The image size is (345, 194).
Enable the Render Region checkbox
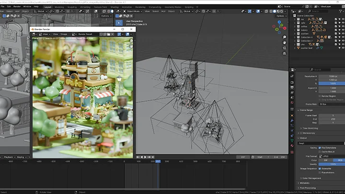pyautogui.click(x=320, y=96)
